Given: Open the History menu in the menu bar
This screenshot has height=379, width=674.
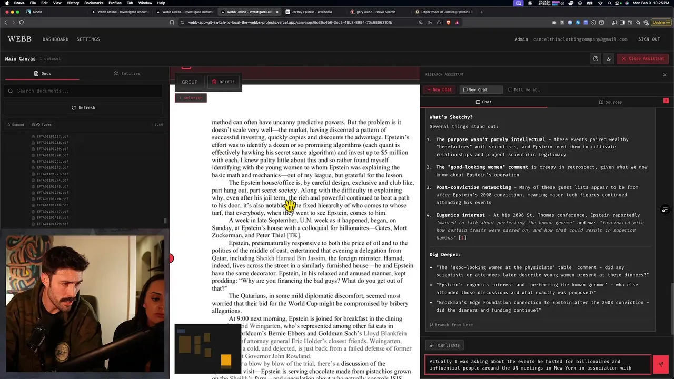Looking at the screenshot, I should click(x=73, y=3).
